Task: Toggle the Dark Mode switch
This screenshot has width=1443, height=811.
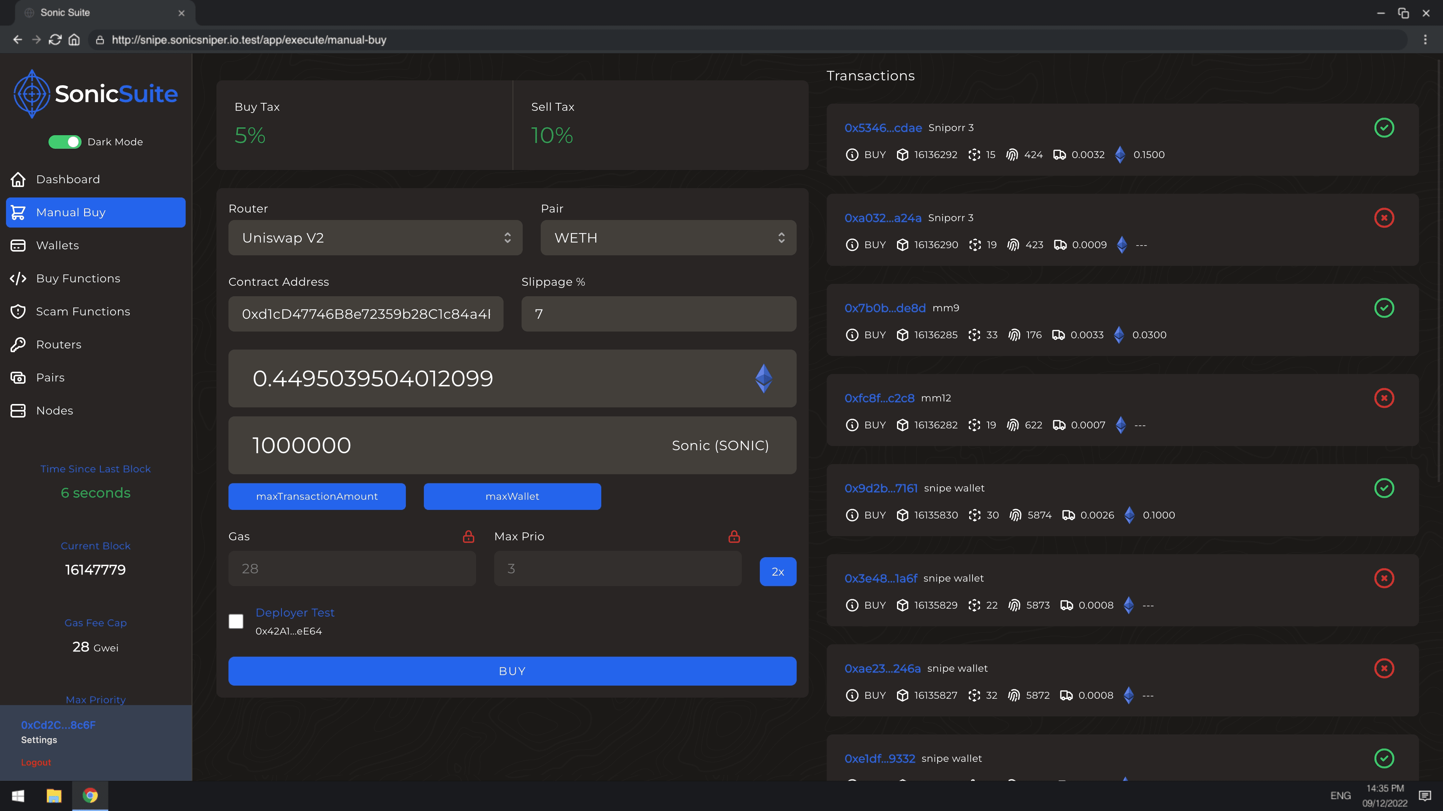Action: tap(64, 142)
